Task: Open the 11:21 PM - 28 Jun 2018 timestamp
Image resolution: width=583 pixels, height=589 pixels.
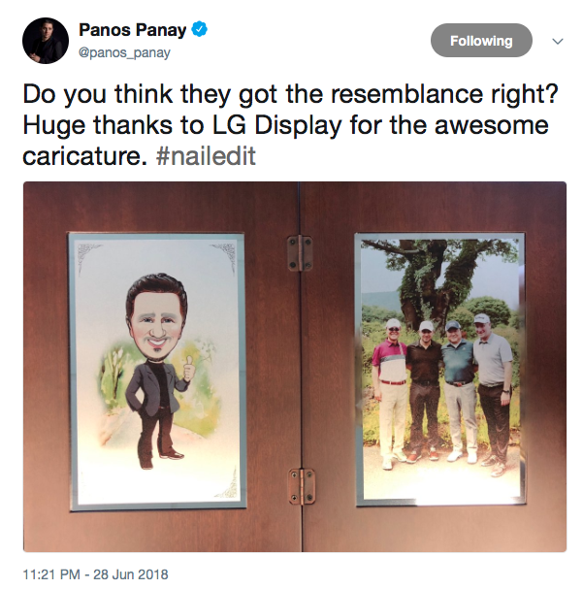Action: coord(96,574)
